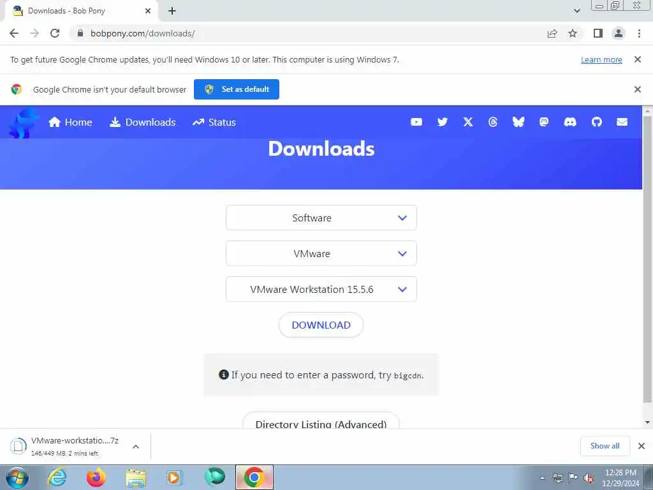Open the Chrome side panel icon
The width and height of the screenshot is (653, 490).
pyautogui.click(x=598, y=33)
